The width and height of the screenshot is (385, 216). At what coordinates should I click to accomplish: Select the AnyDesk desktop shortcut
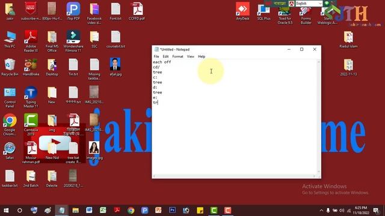click(242, 11)
